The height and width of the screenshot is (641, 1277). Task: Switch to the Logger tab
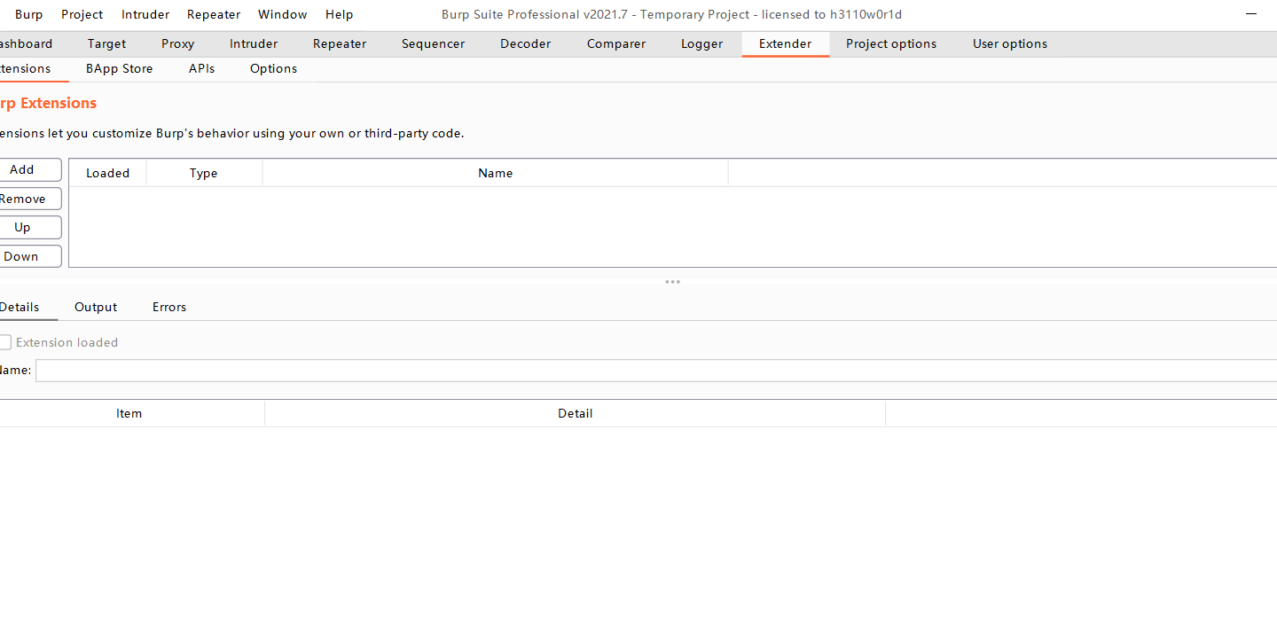tap(702, 43)
